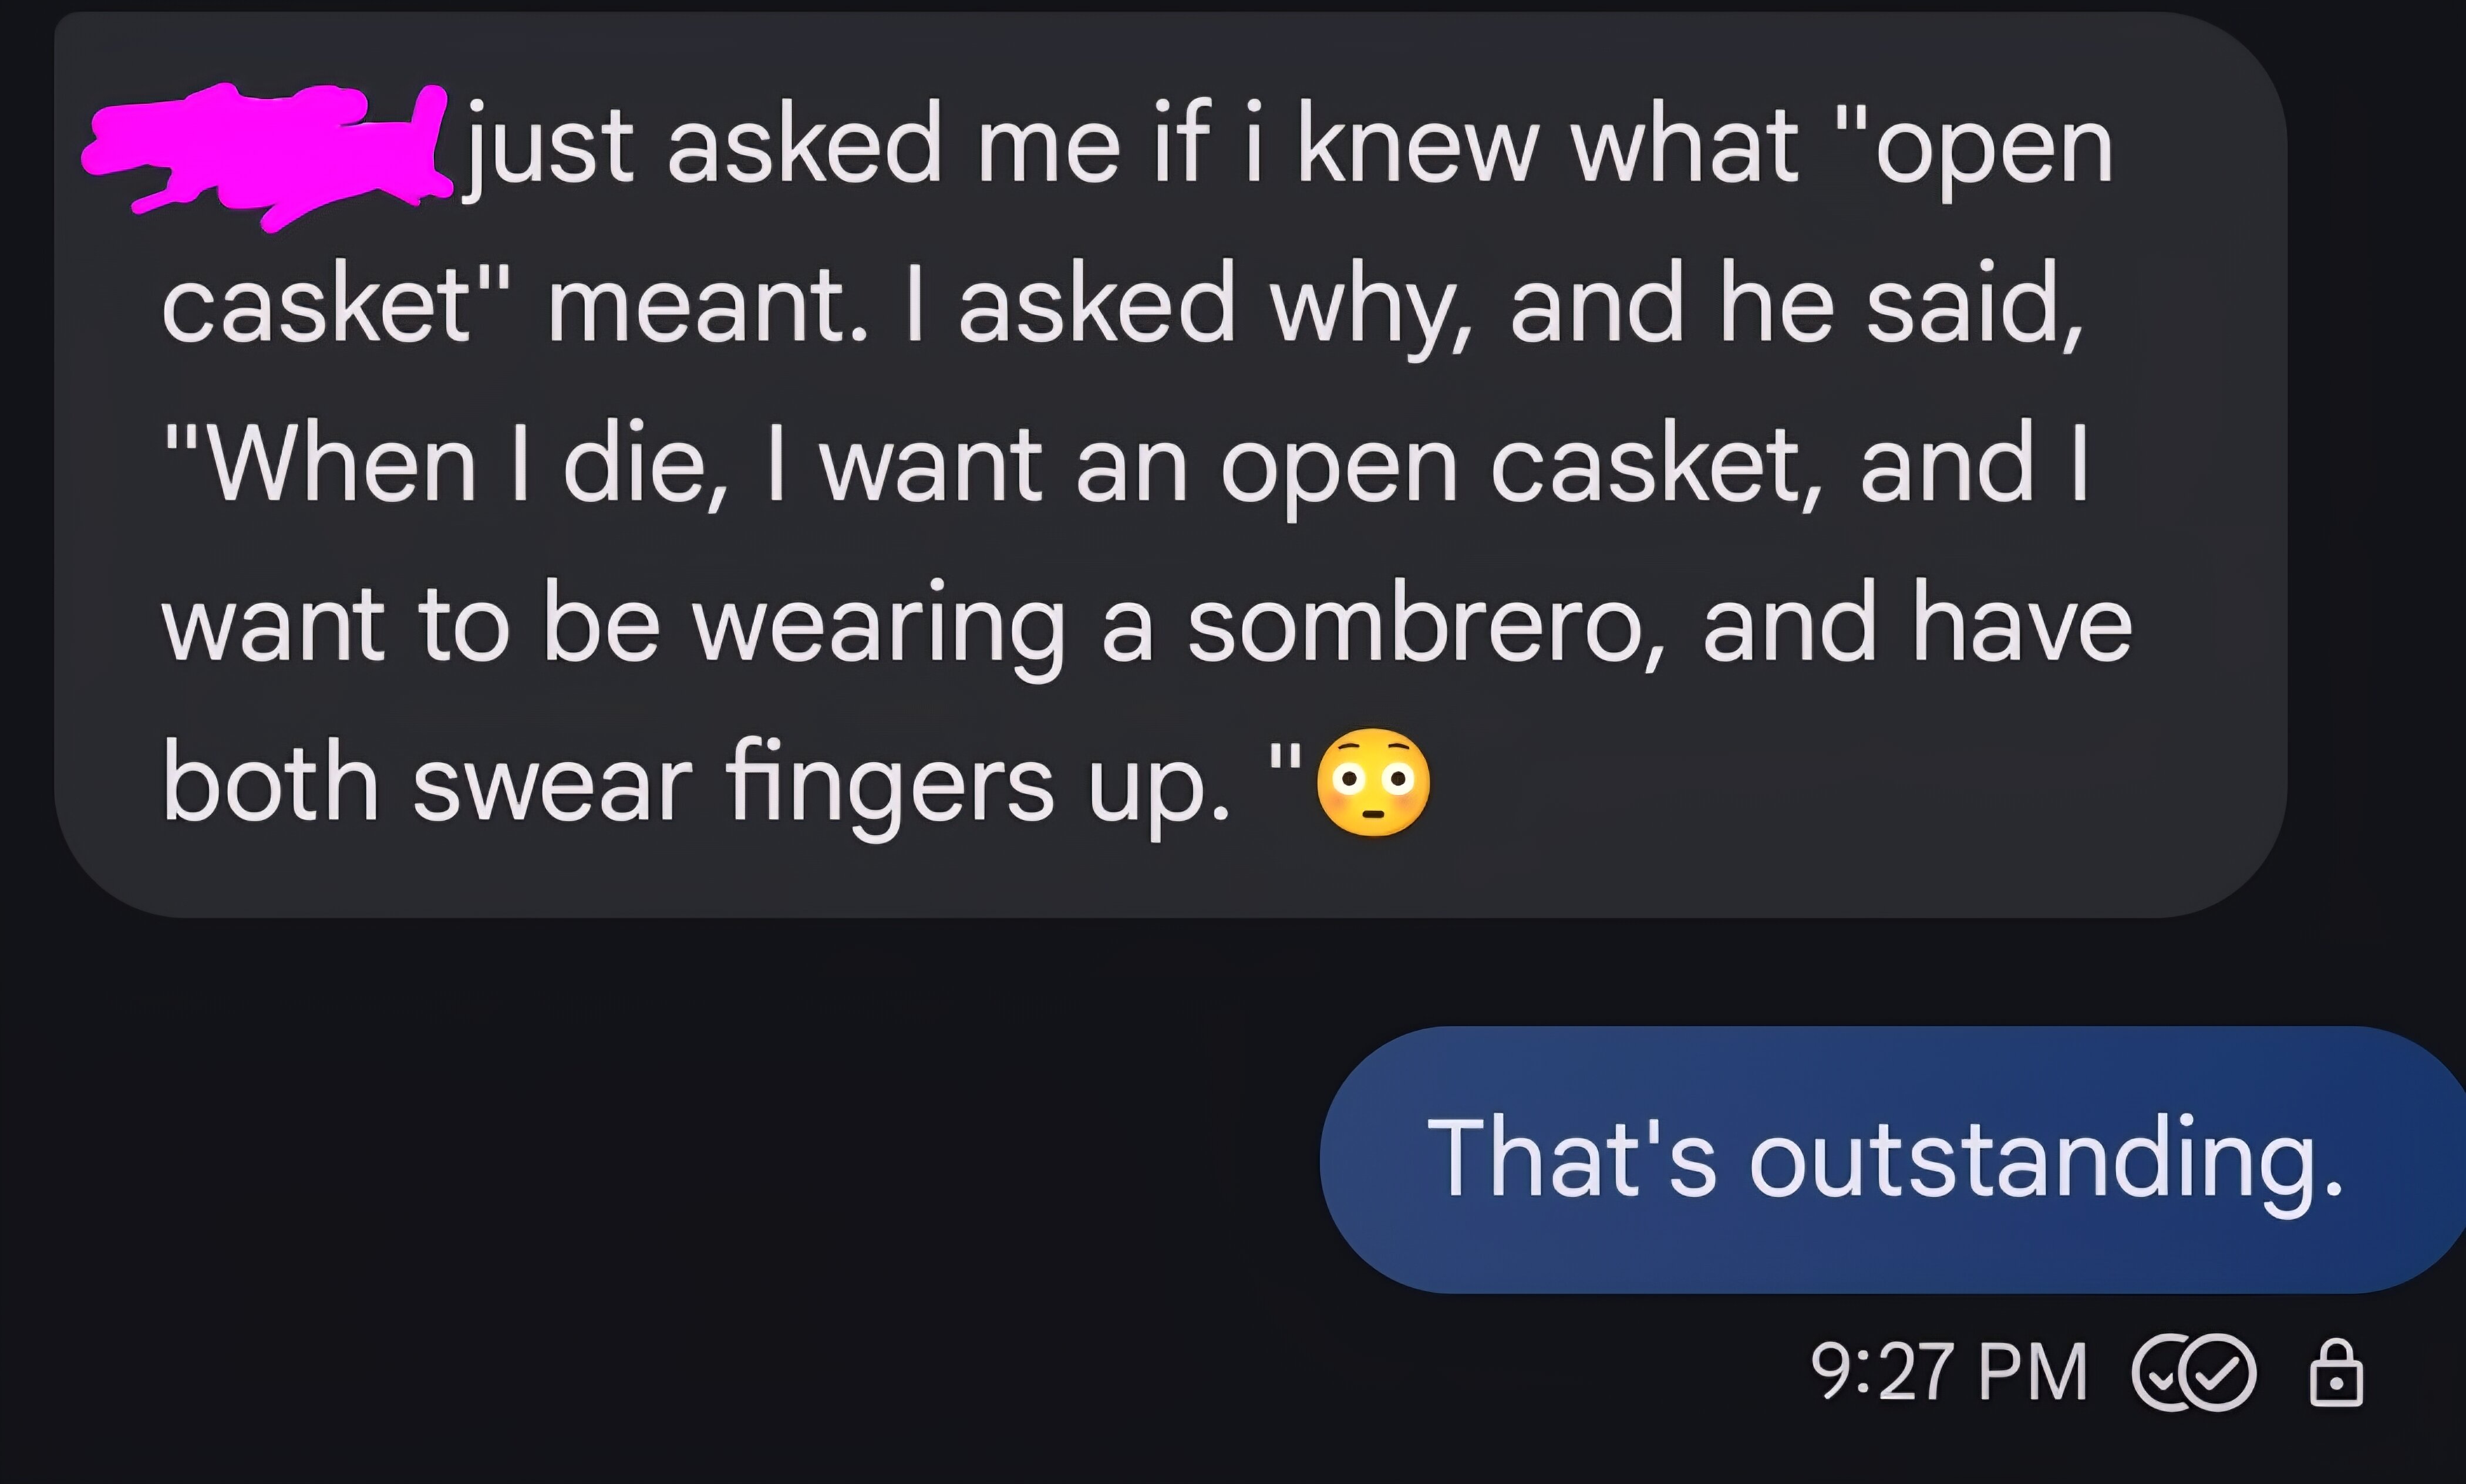The width and height of the screenshot is (2466, 1484).
Task: Click the word "just" after the redacted name
Action: pyautogui.click(x=548, y=148)
